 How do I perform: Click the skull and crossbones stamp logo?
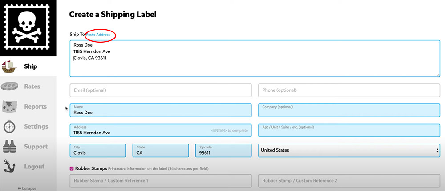[x=28, y=28]
